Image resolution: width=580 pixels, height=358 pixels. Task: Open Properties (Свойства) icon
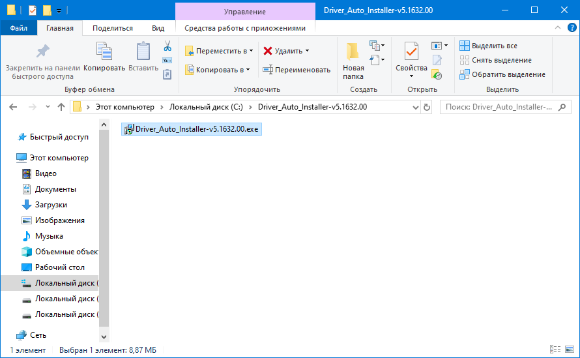[411, 52]
